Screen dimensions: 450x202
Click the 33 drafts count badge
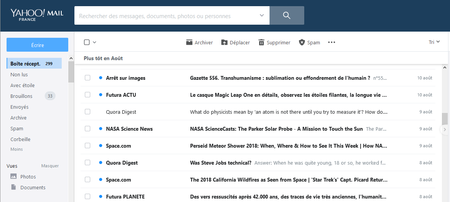coord(50,96)
